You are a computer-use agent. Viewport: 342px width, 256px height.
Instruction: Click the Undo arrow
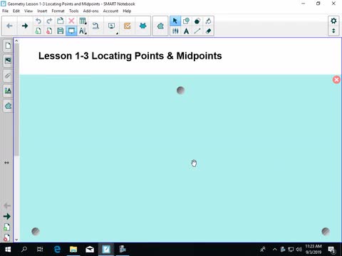[38, 21]
